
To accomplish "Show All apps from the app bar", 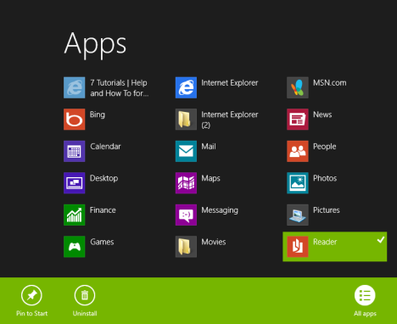I will pyautogui.click(x=365, y=301).
